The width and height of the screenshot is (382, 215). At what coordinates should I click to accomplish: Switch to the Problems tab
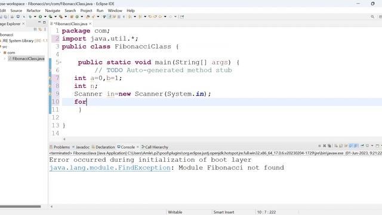point(60,147)
